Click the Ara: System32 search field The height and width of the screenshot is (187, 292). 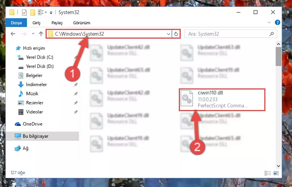pyautogui.click(x=228, y=34)
